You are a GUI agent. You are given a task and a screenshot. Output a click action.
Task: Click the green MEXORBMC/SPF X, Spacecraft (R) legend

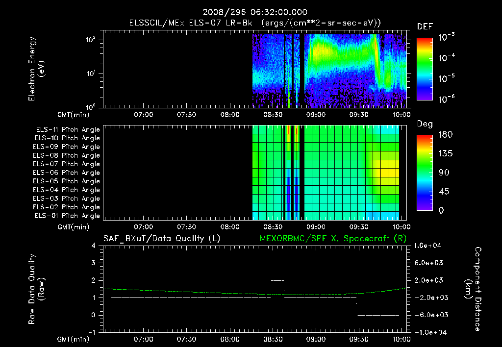pyautogui.click(x=333, y=239)
